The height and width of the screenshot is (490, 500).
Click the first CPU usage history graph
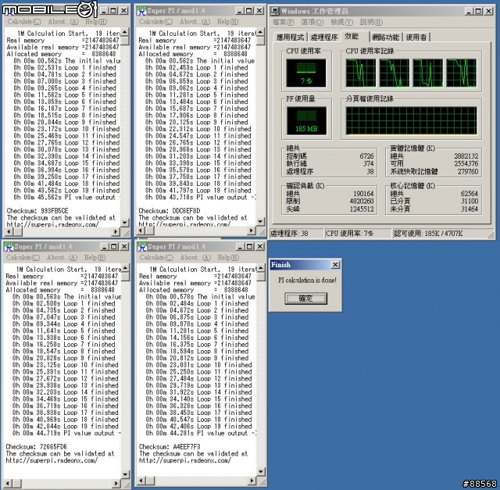coord(361,73)
